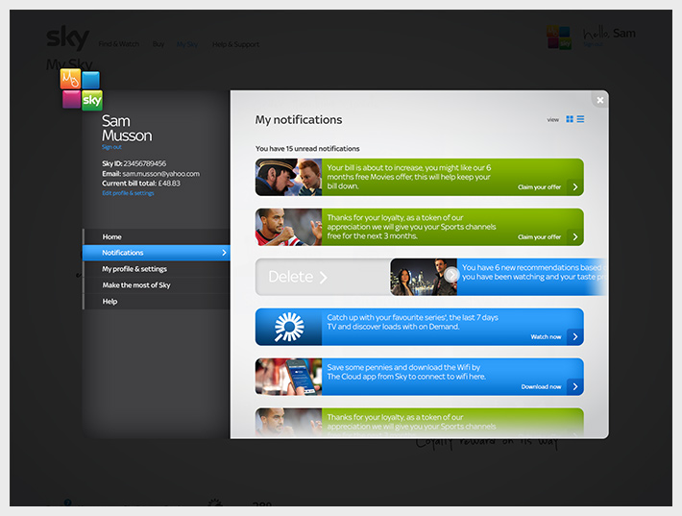Click the sam.musson@yahoo.com email text
Viewport: 682px width, 516px height.
pos(161,174)
